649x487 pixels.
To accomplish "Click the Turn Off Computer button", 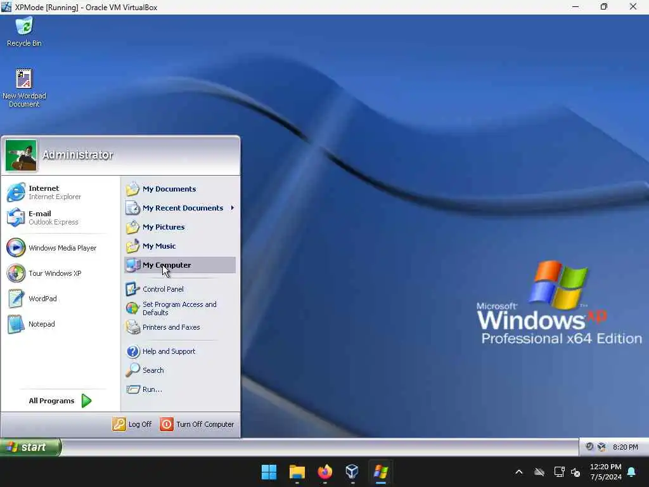I will point(197,424).
